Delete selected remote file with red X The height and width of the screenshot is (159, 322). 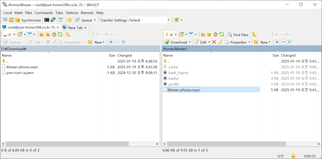click(x=214, y=42)
